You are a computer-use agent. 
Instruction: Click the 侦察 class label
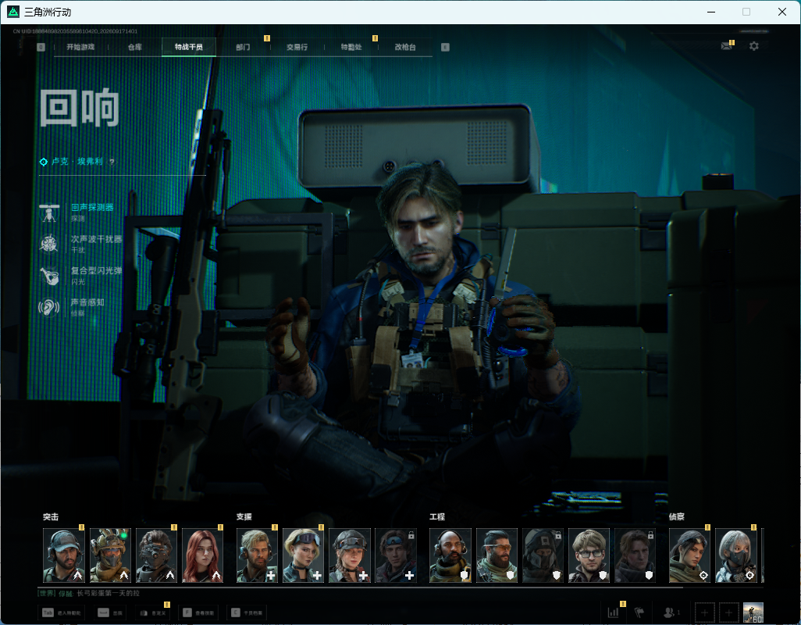(x=677, y=516)
